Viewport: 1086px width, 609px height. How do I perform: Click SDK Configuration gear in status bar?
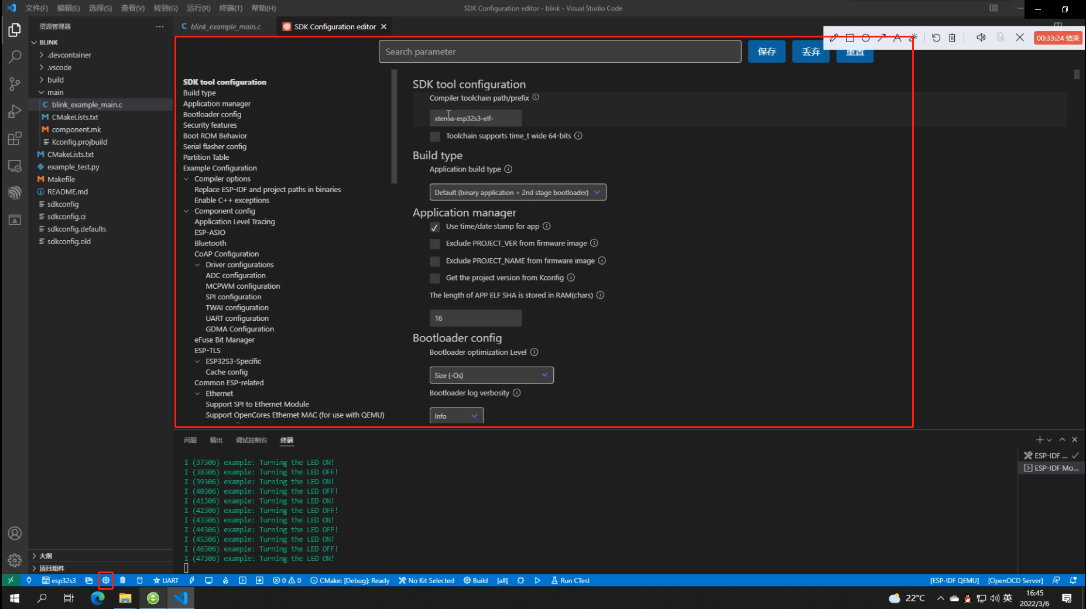tap(106, 580)
